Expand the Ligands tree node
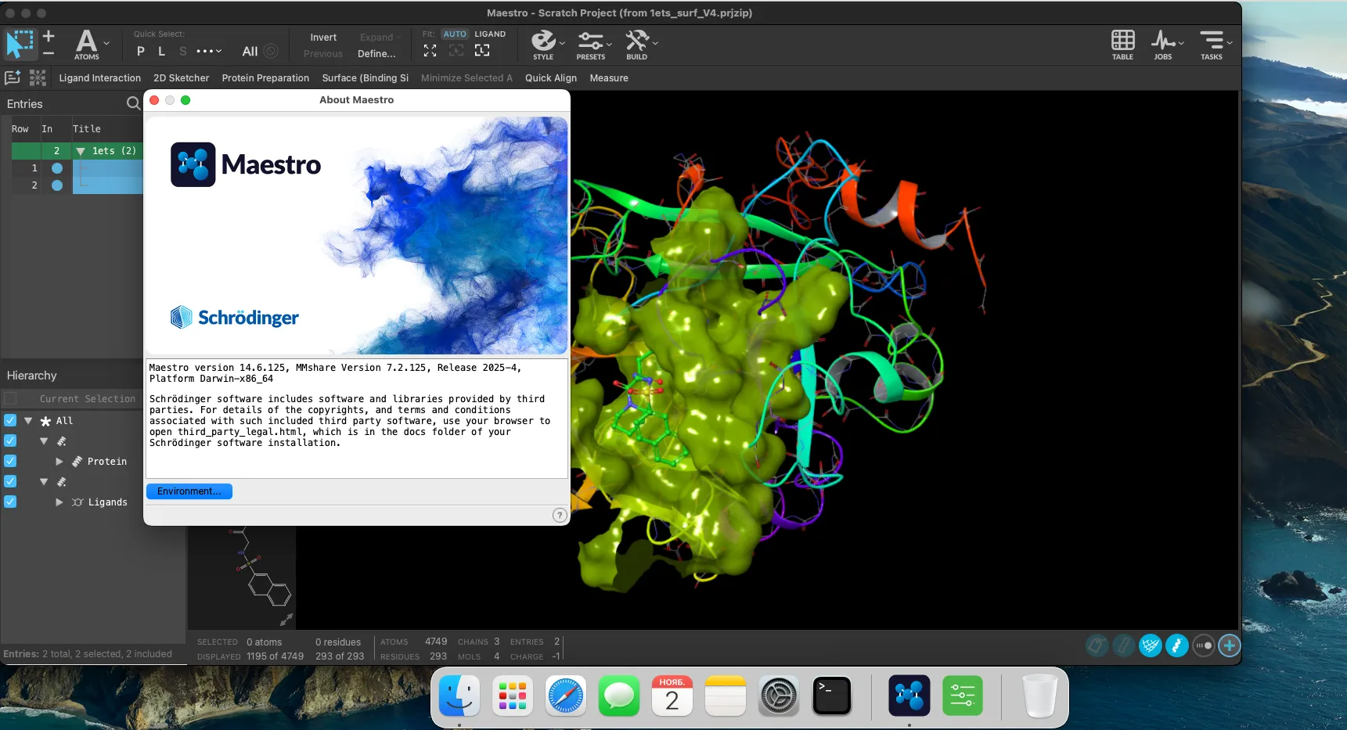This screenshot has width=1347, height=730. click(59, 502)
